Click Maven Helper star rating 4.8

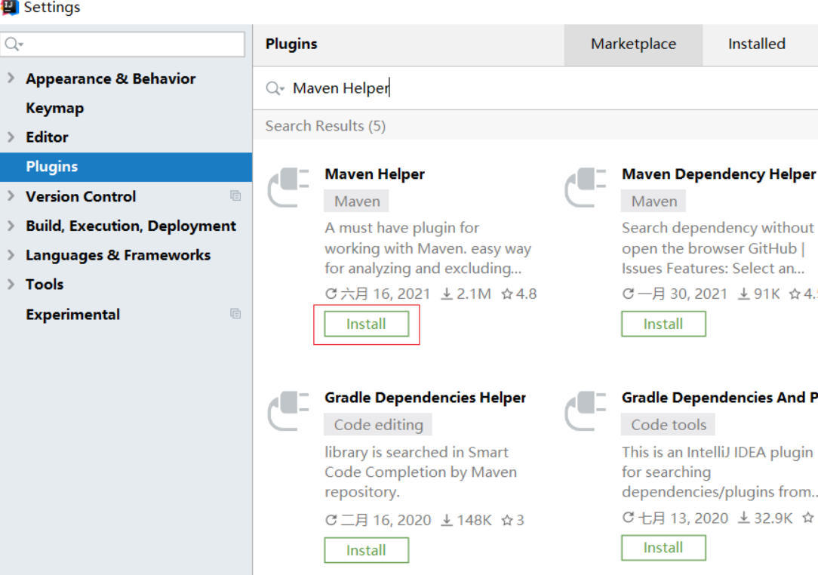[519, 294]
